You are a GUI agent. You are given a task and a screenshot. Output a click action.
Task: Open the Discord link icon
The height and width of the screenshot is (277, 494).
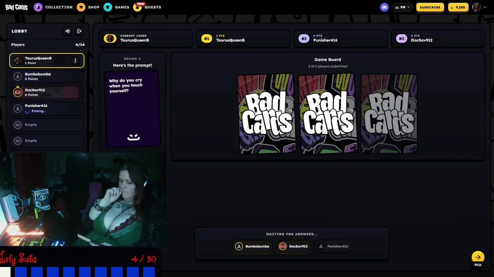click(x=384, y=7)
